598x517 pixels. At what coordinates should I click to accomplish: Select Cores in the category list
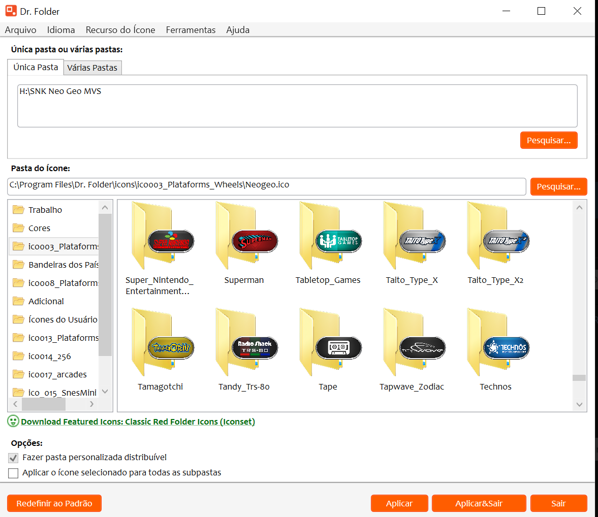click(x=53, y=228)
